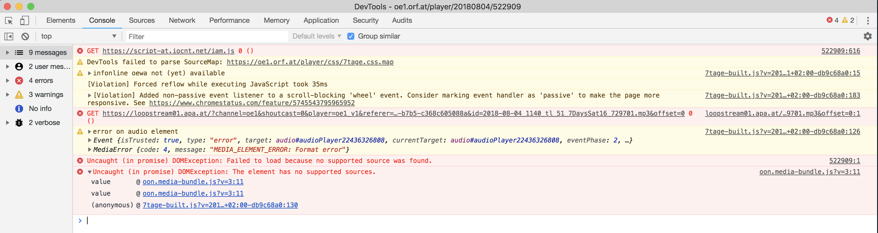Open 7tage-built.js source link ending :183
Viewport: 878px width, 233px height.
(782, 95)
